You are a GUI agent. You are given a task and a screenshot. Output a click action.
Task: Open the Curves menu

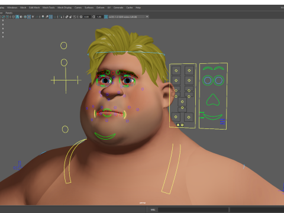78,8
